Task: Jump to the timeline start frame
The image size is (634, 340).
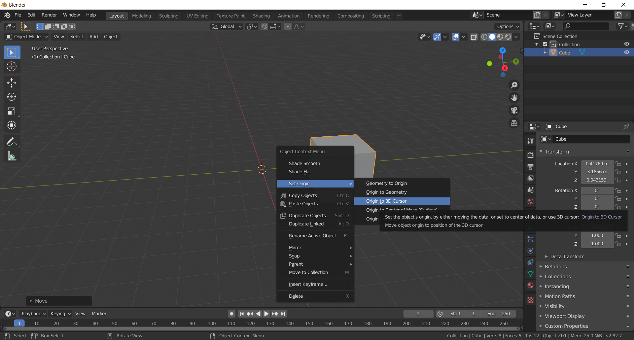Action: (x=242, y=314)
